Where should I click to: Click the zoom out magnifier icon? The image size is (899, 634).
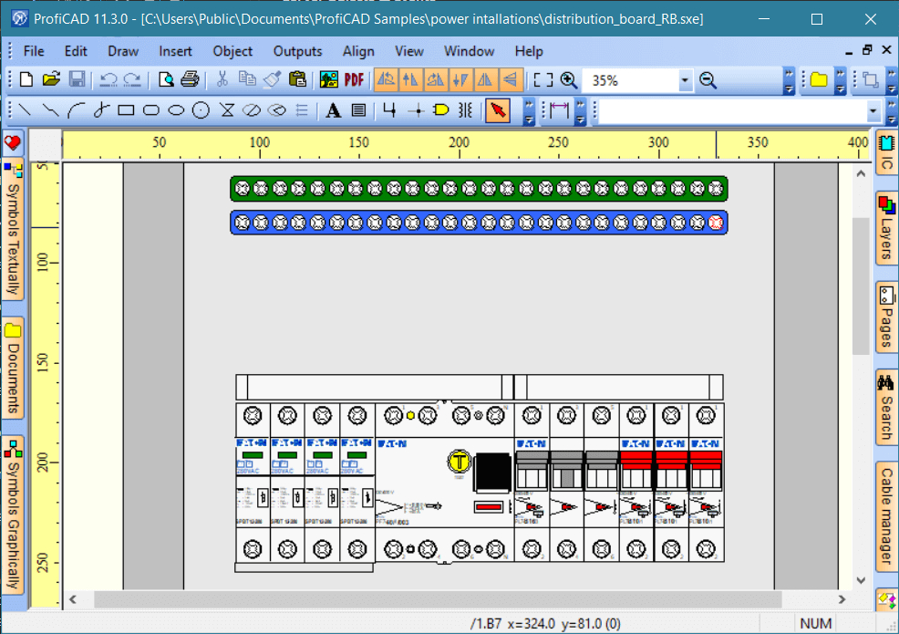click(708, 80)
